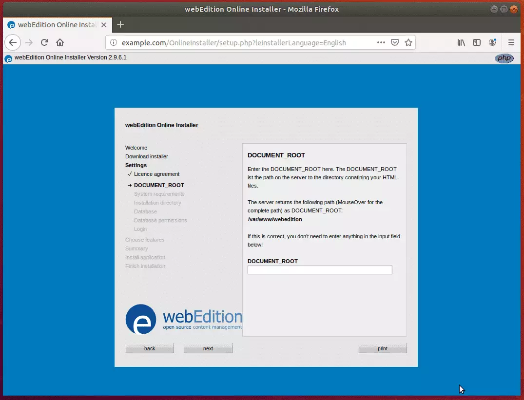This screenshot has width=524, height=400.
Task: Click the /var/www/webedition path text
Action: [x=275, y=219]
